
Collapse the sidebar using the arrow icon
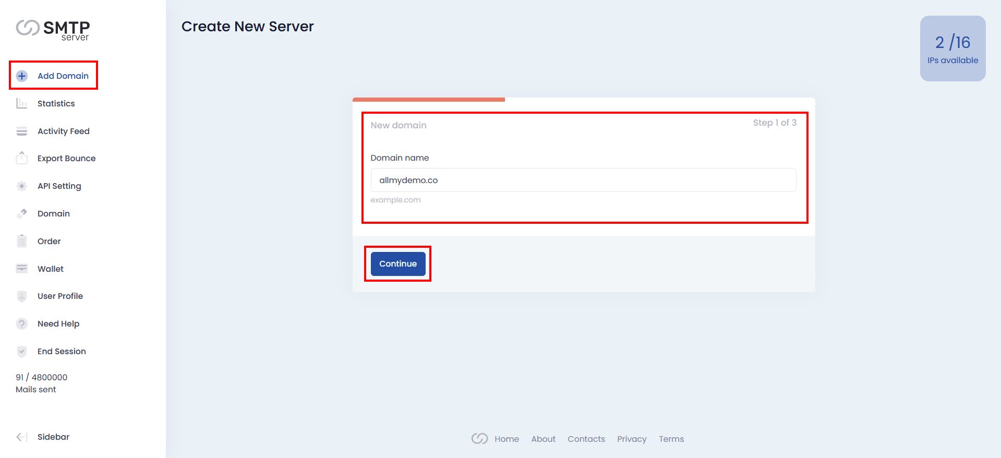point(22,437)
